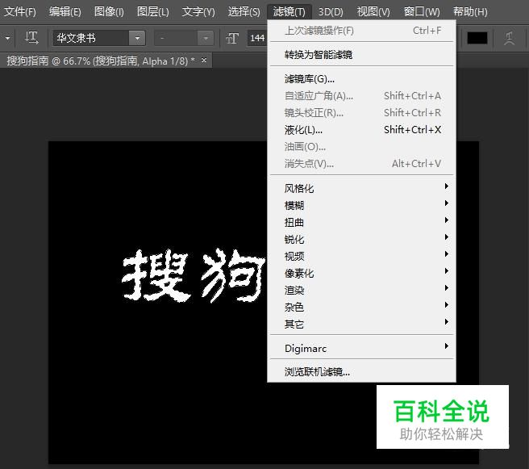The width and height of the screenshot is (529, 469).
Task: Click the 搜 character on the canvas
Action: (156, 275)
